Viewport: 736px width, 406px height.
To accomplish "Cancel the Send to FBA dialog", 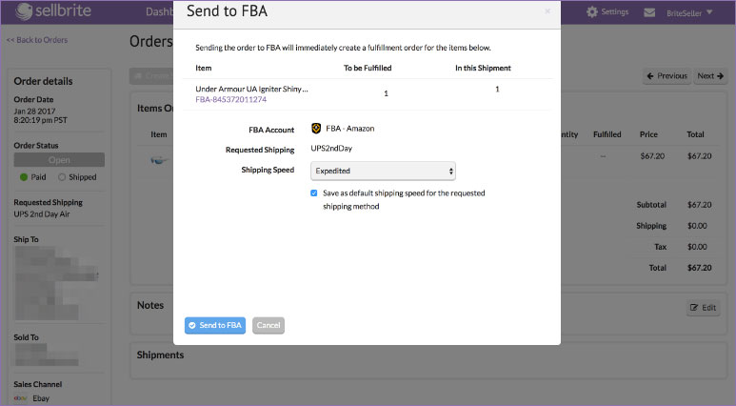I will pos(269,325).
